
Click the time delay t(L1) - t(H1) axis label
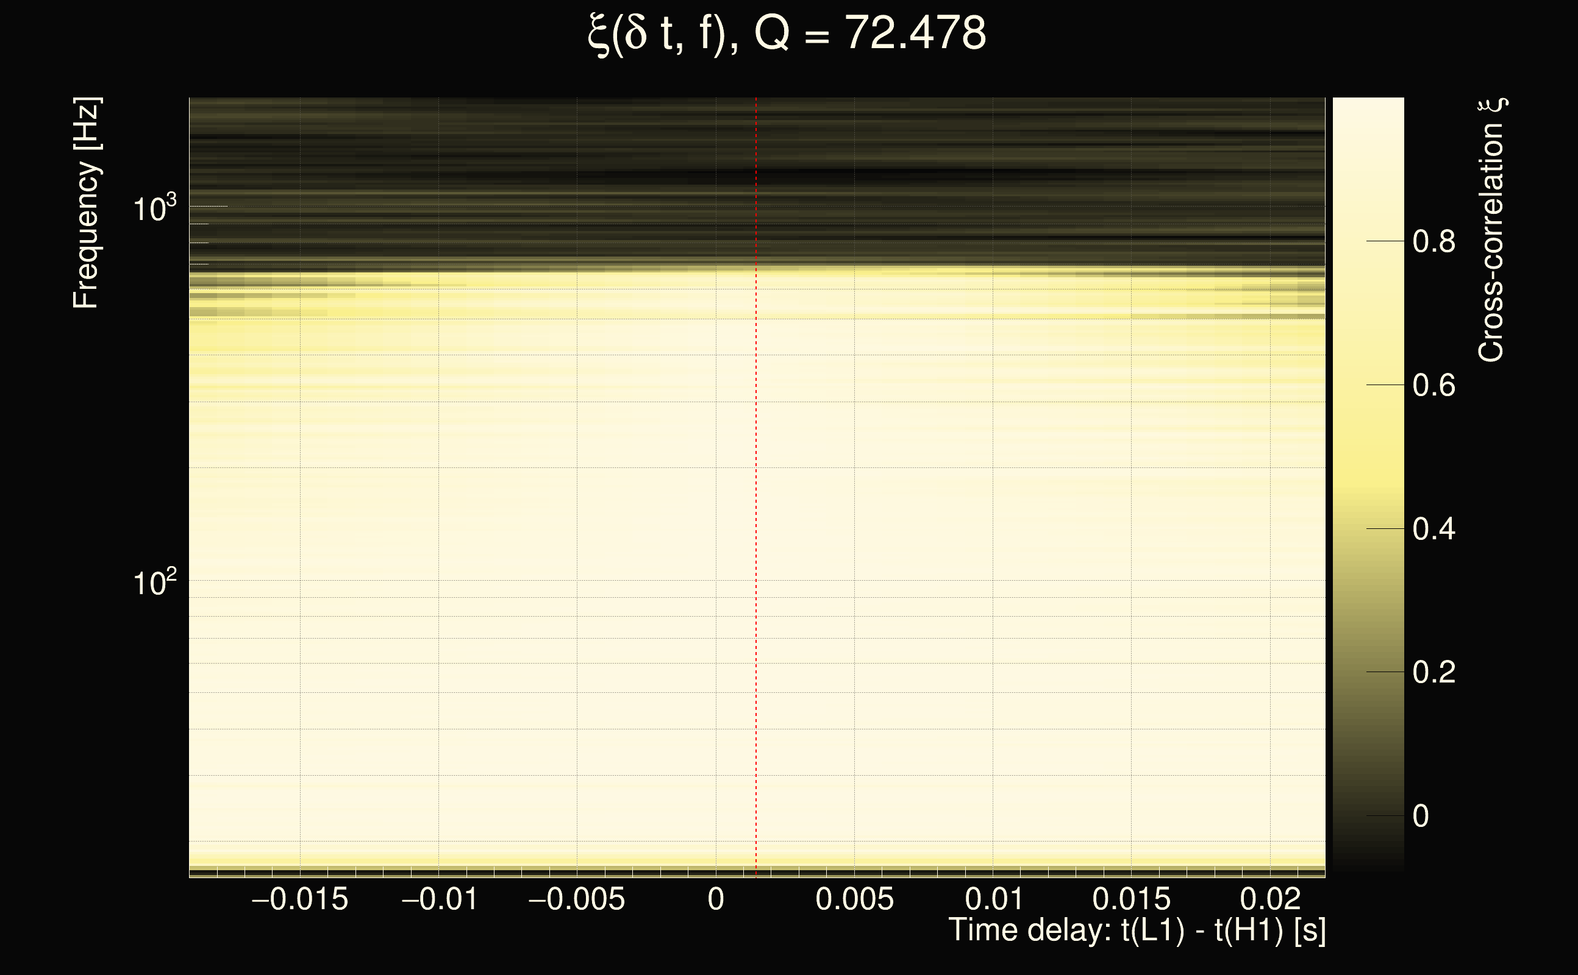pyautogui.click(x=1137, y=931)
